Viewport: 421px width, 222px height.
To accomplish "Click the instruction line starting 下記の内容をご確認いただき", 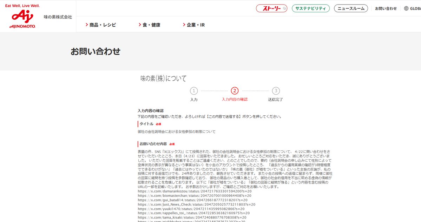I will click(x=210, y=117).
